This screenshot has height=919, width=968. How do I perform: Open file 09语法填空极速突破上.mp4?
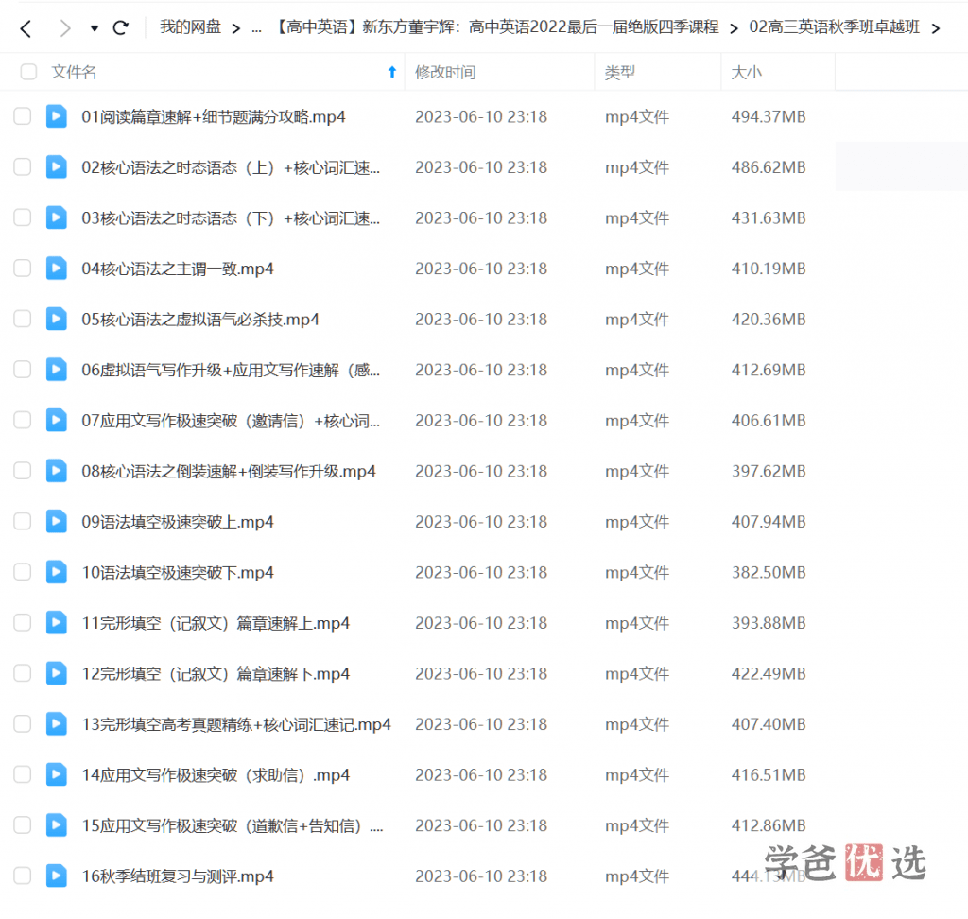pos(178,522)
